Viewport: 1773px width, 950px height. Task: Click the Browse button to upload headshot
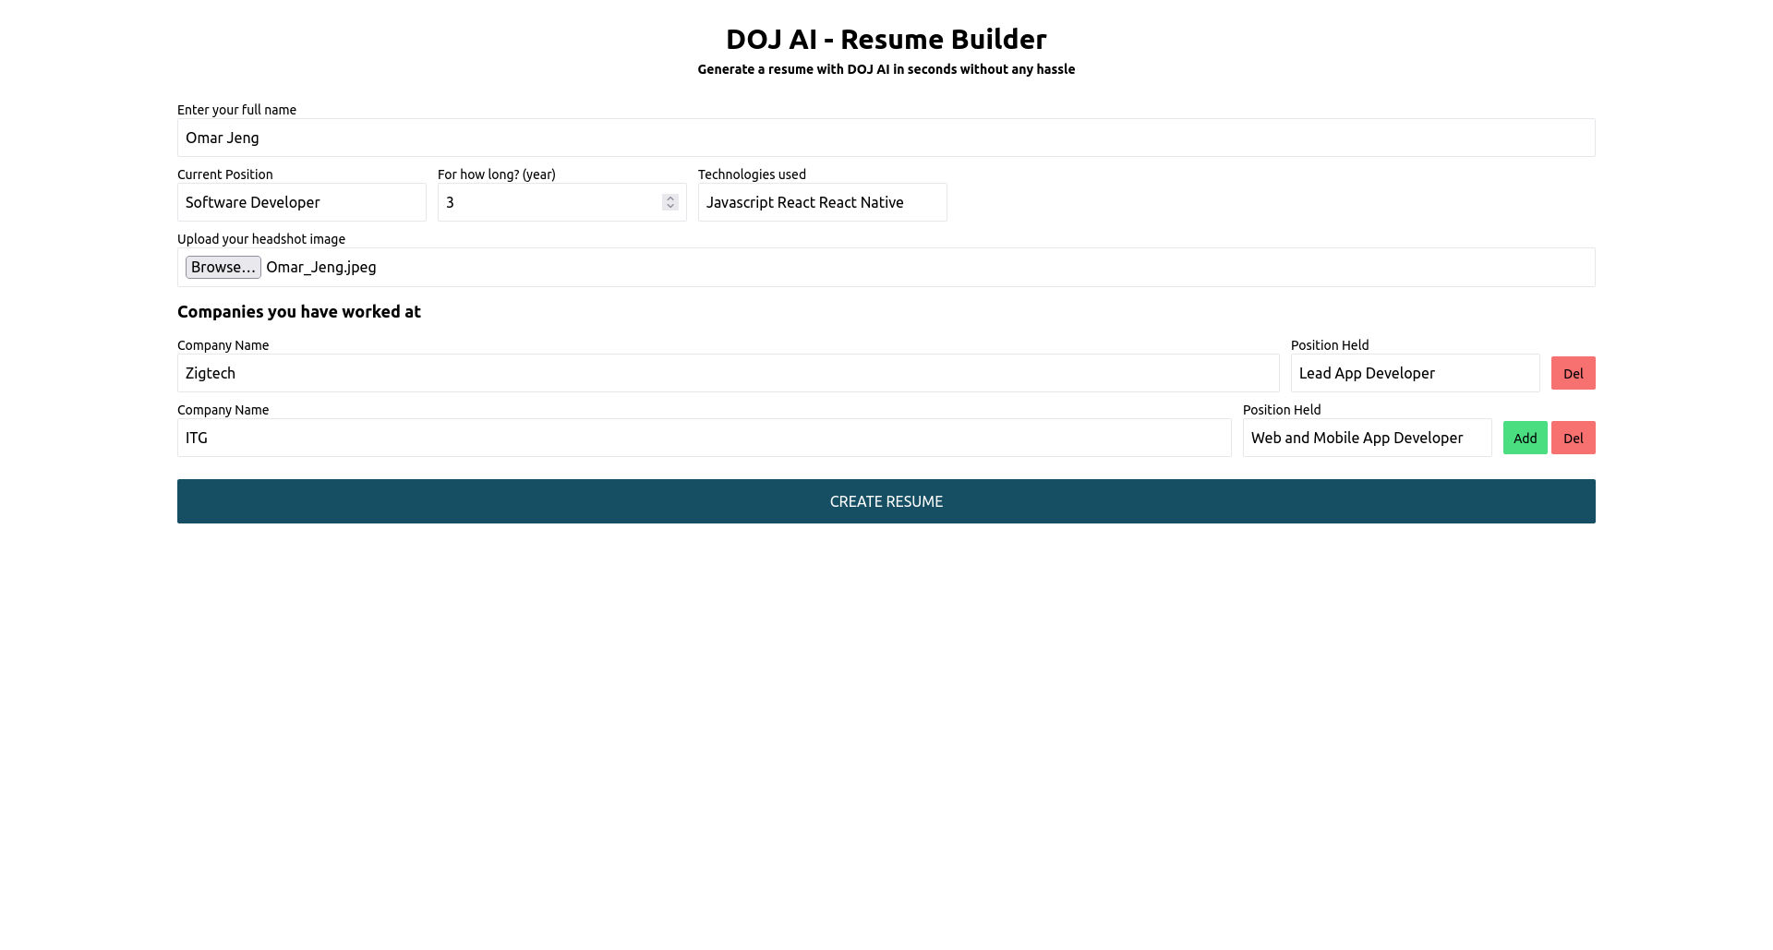click(x=223, y=267)
